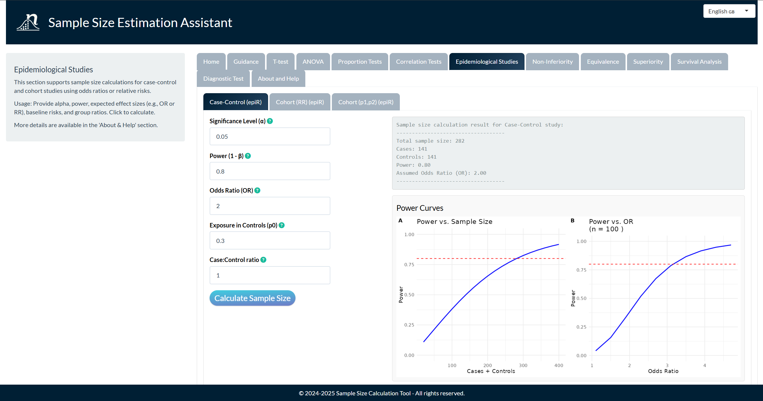Open the Cohort (p1,p2) (epiR) tab

tap(366, 102)
